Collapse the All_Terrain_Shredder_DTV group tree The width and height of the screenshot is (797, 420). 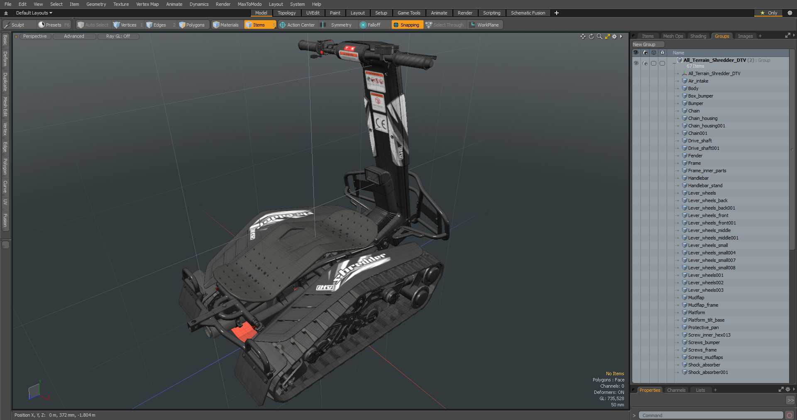tap(674, 63)
